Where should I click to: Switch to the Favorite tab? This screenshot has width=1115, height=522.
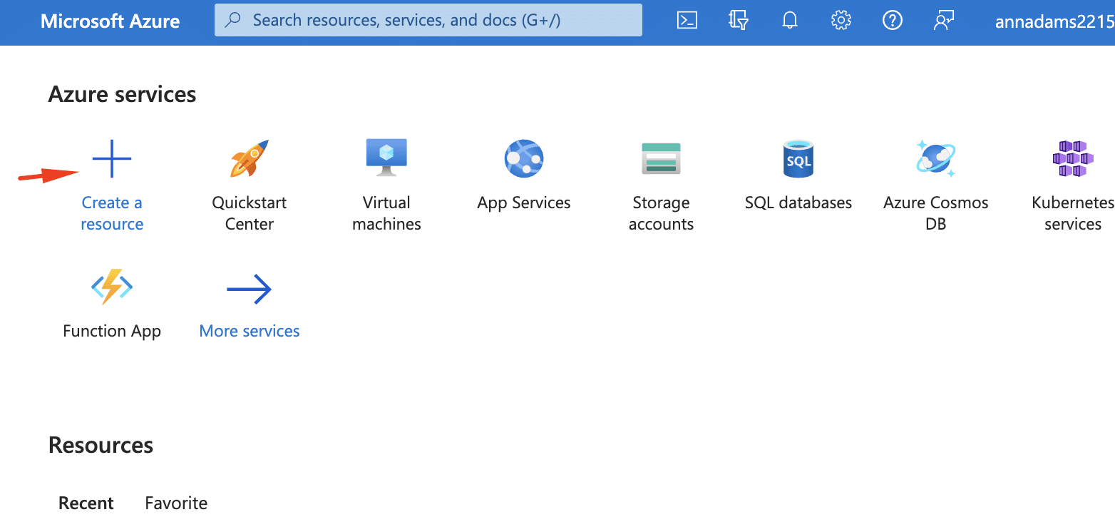pyautogui.click(x=176, y=503)
